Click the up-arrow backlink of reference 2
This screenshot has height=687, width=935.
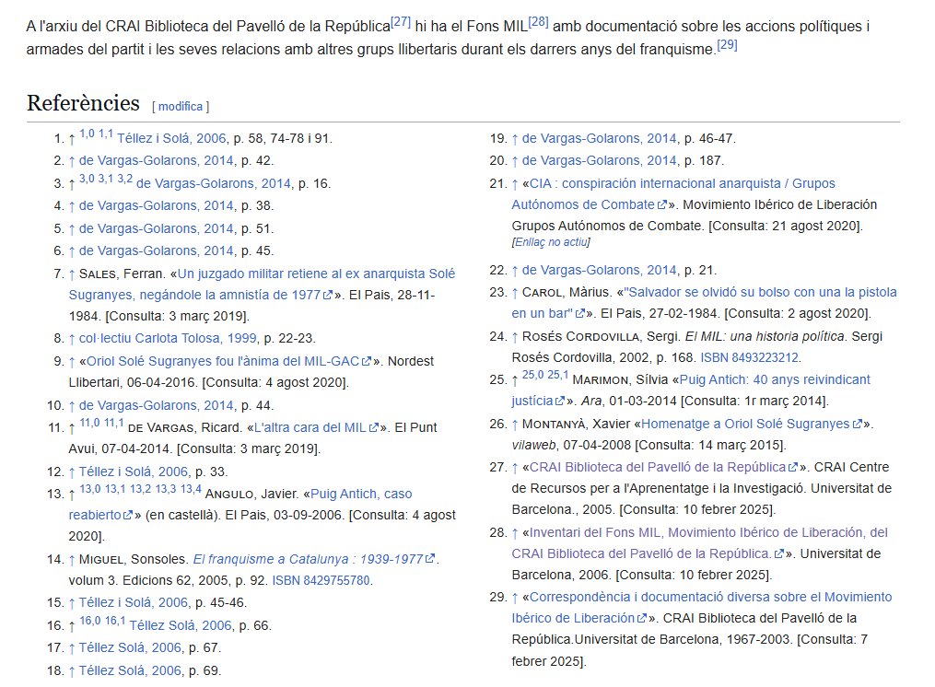(72, 161)
